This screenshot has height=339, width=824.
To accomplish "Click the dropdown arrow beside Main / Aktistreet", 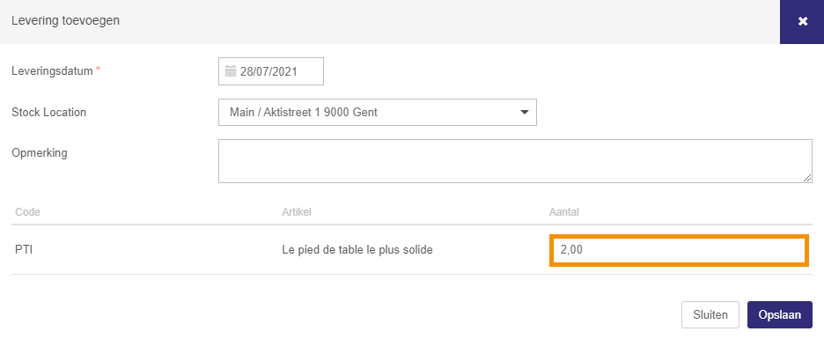I will coord(524,112).
